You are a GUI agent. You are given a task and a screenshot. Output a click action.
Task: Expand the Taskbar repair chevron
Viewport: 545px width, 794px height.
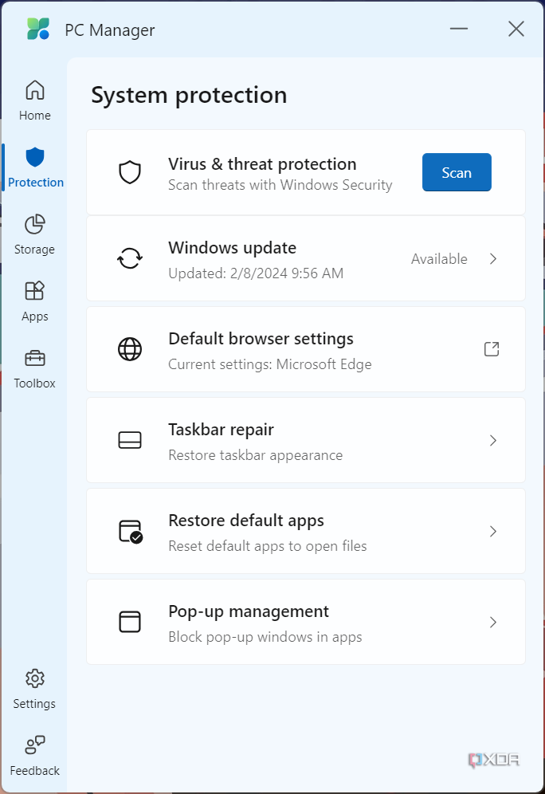(x=493, y=441)
